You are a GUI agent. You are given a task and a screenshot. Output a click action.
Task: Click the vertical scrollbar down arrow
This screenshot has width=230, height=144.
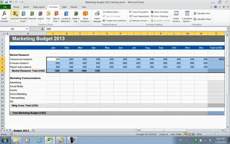coord(227,127)
